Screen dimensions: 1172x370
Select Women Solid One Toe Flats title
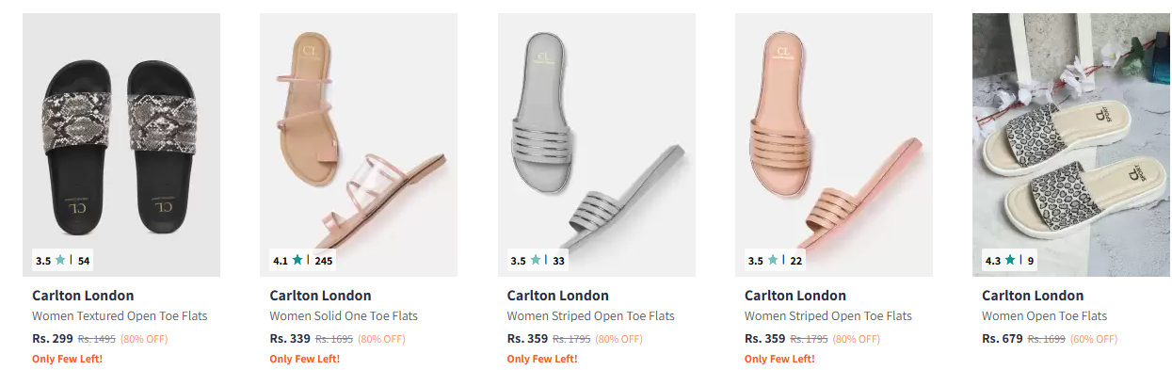coord(344,316)
